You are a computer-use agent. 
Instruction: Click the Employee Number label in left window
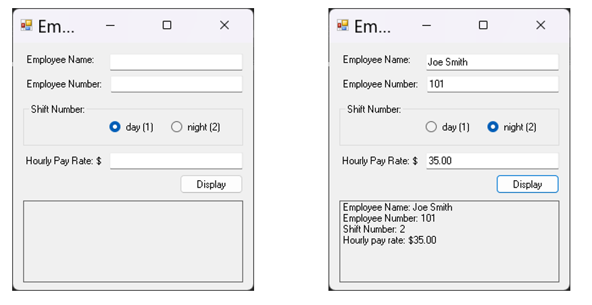coord(64,84)
